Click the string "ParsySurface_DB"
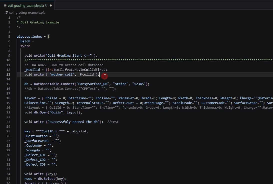Image resolution: width=273 pixels, height=184 pixels. click(93, 84)
